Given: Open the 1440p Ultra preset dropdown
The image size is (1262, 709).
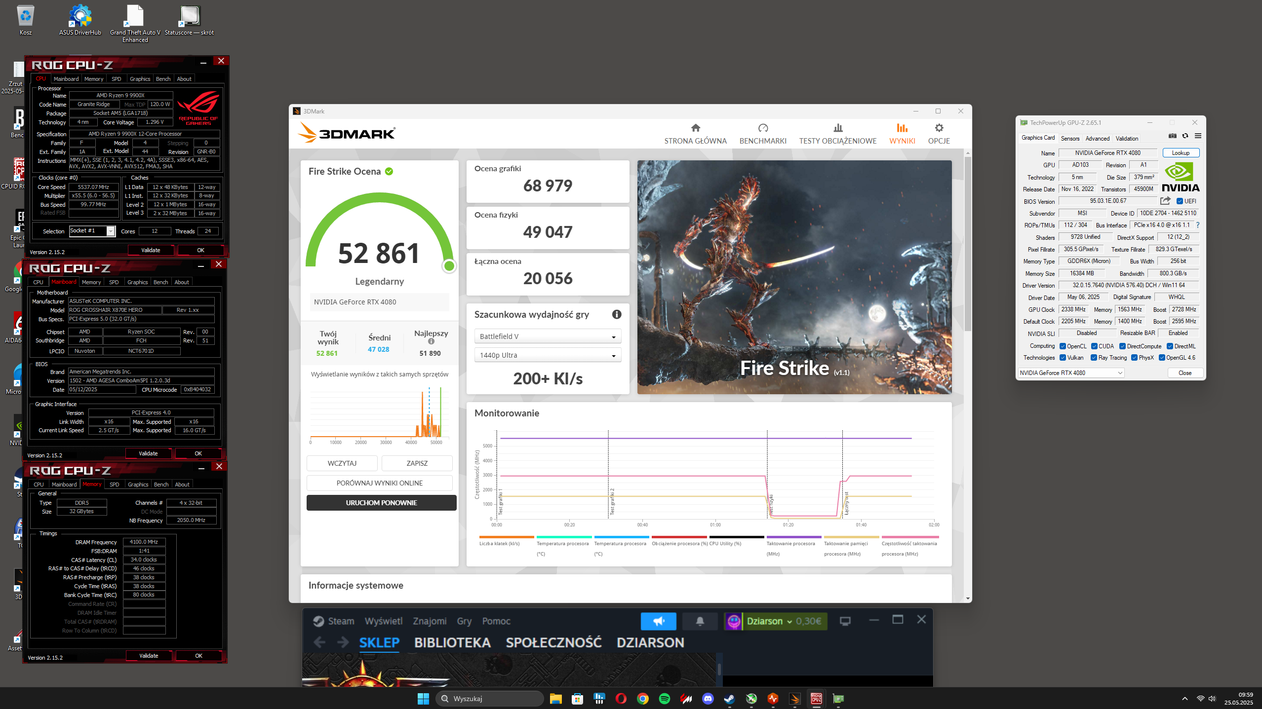Looking at the screenshot, I should coord(548,355).
